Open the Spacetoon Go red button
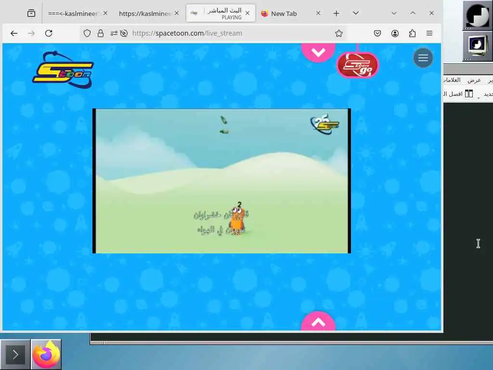The image size is (493, 370). (358, 65)
